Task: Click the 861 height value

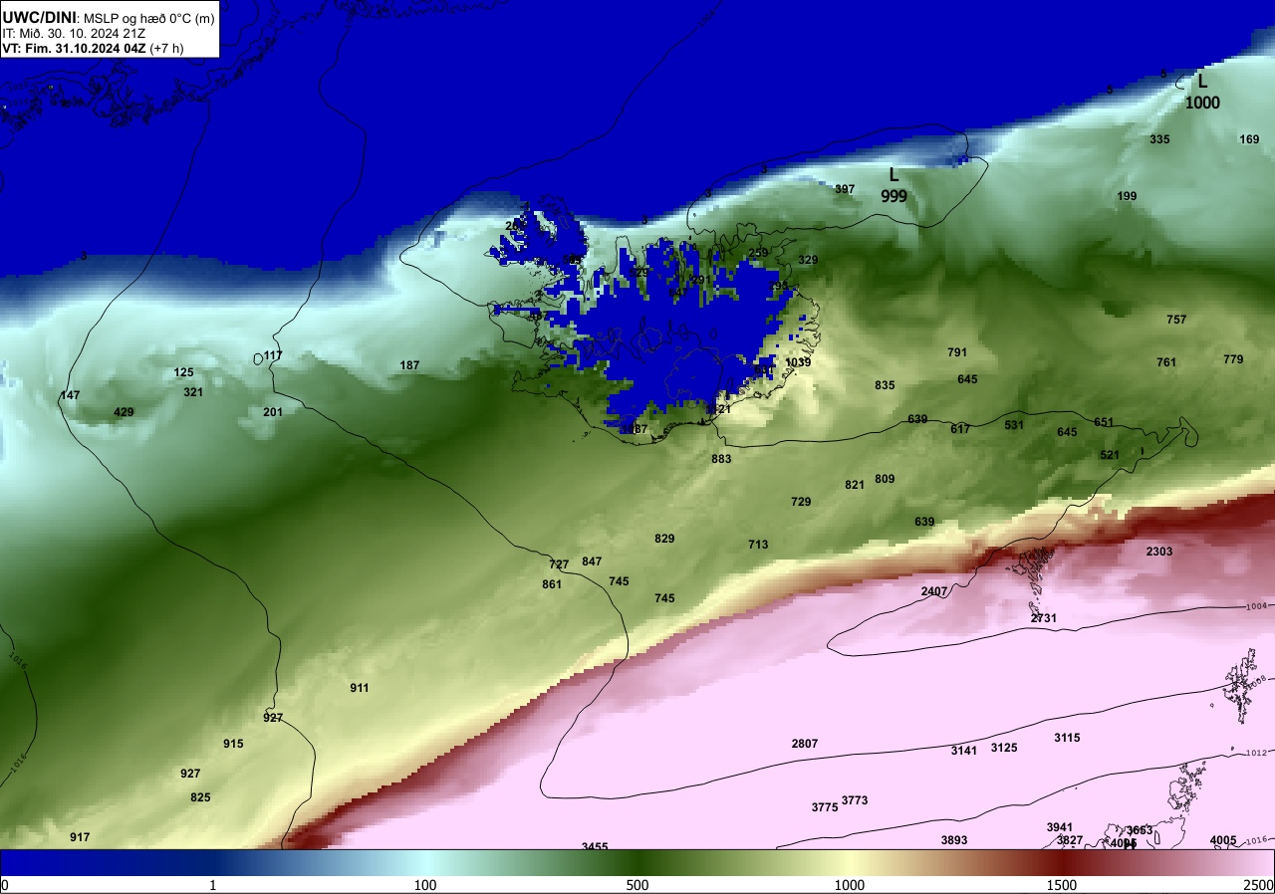Action: click(x=552, y=584)
